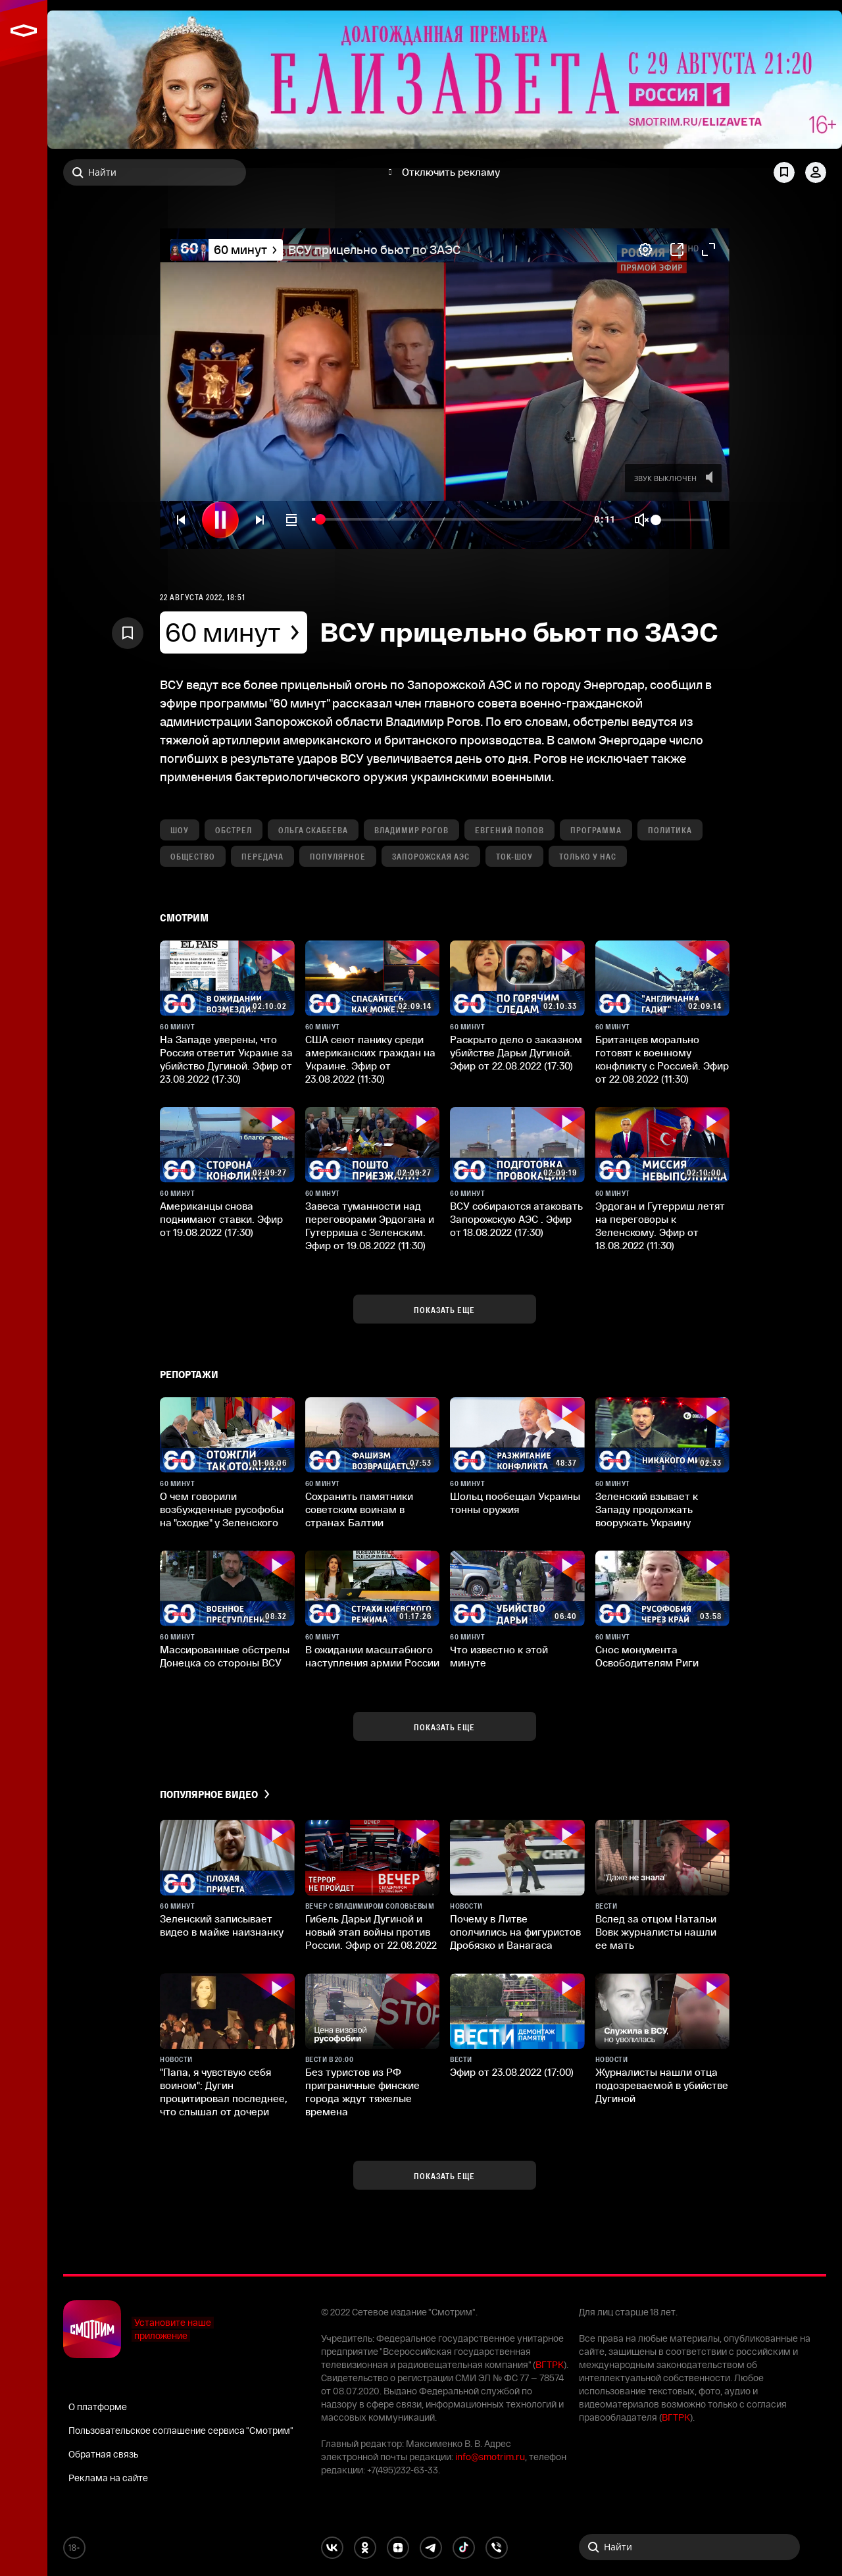Show more popular videos
The image size is (842, 2576).
(x=444, y=2175)
